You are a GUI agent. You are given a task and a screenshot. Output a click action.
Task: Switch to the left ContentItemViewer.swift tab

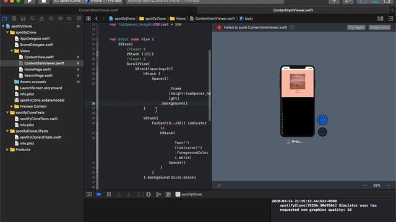(x=98, y=10)
